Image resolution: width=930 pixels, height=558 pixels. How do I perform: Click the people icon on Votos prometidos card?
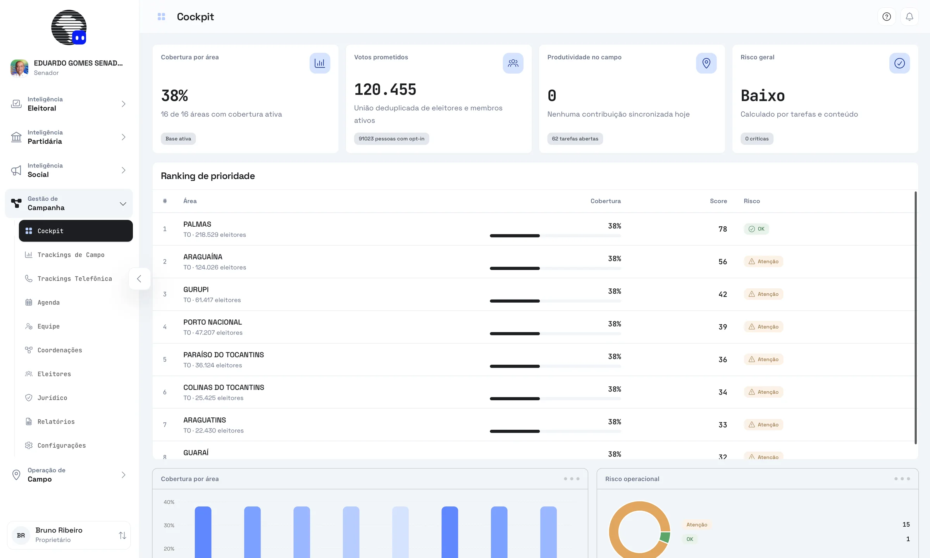pyautogui.click(x=513, y=63)
